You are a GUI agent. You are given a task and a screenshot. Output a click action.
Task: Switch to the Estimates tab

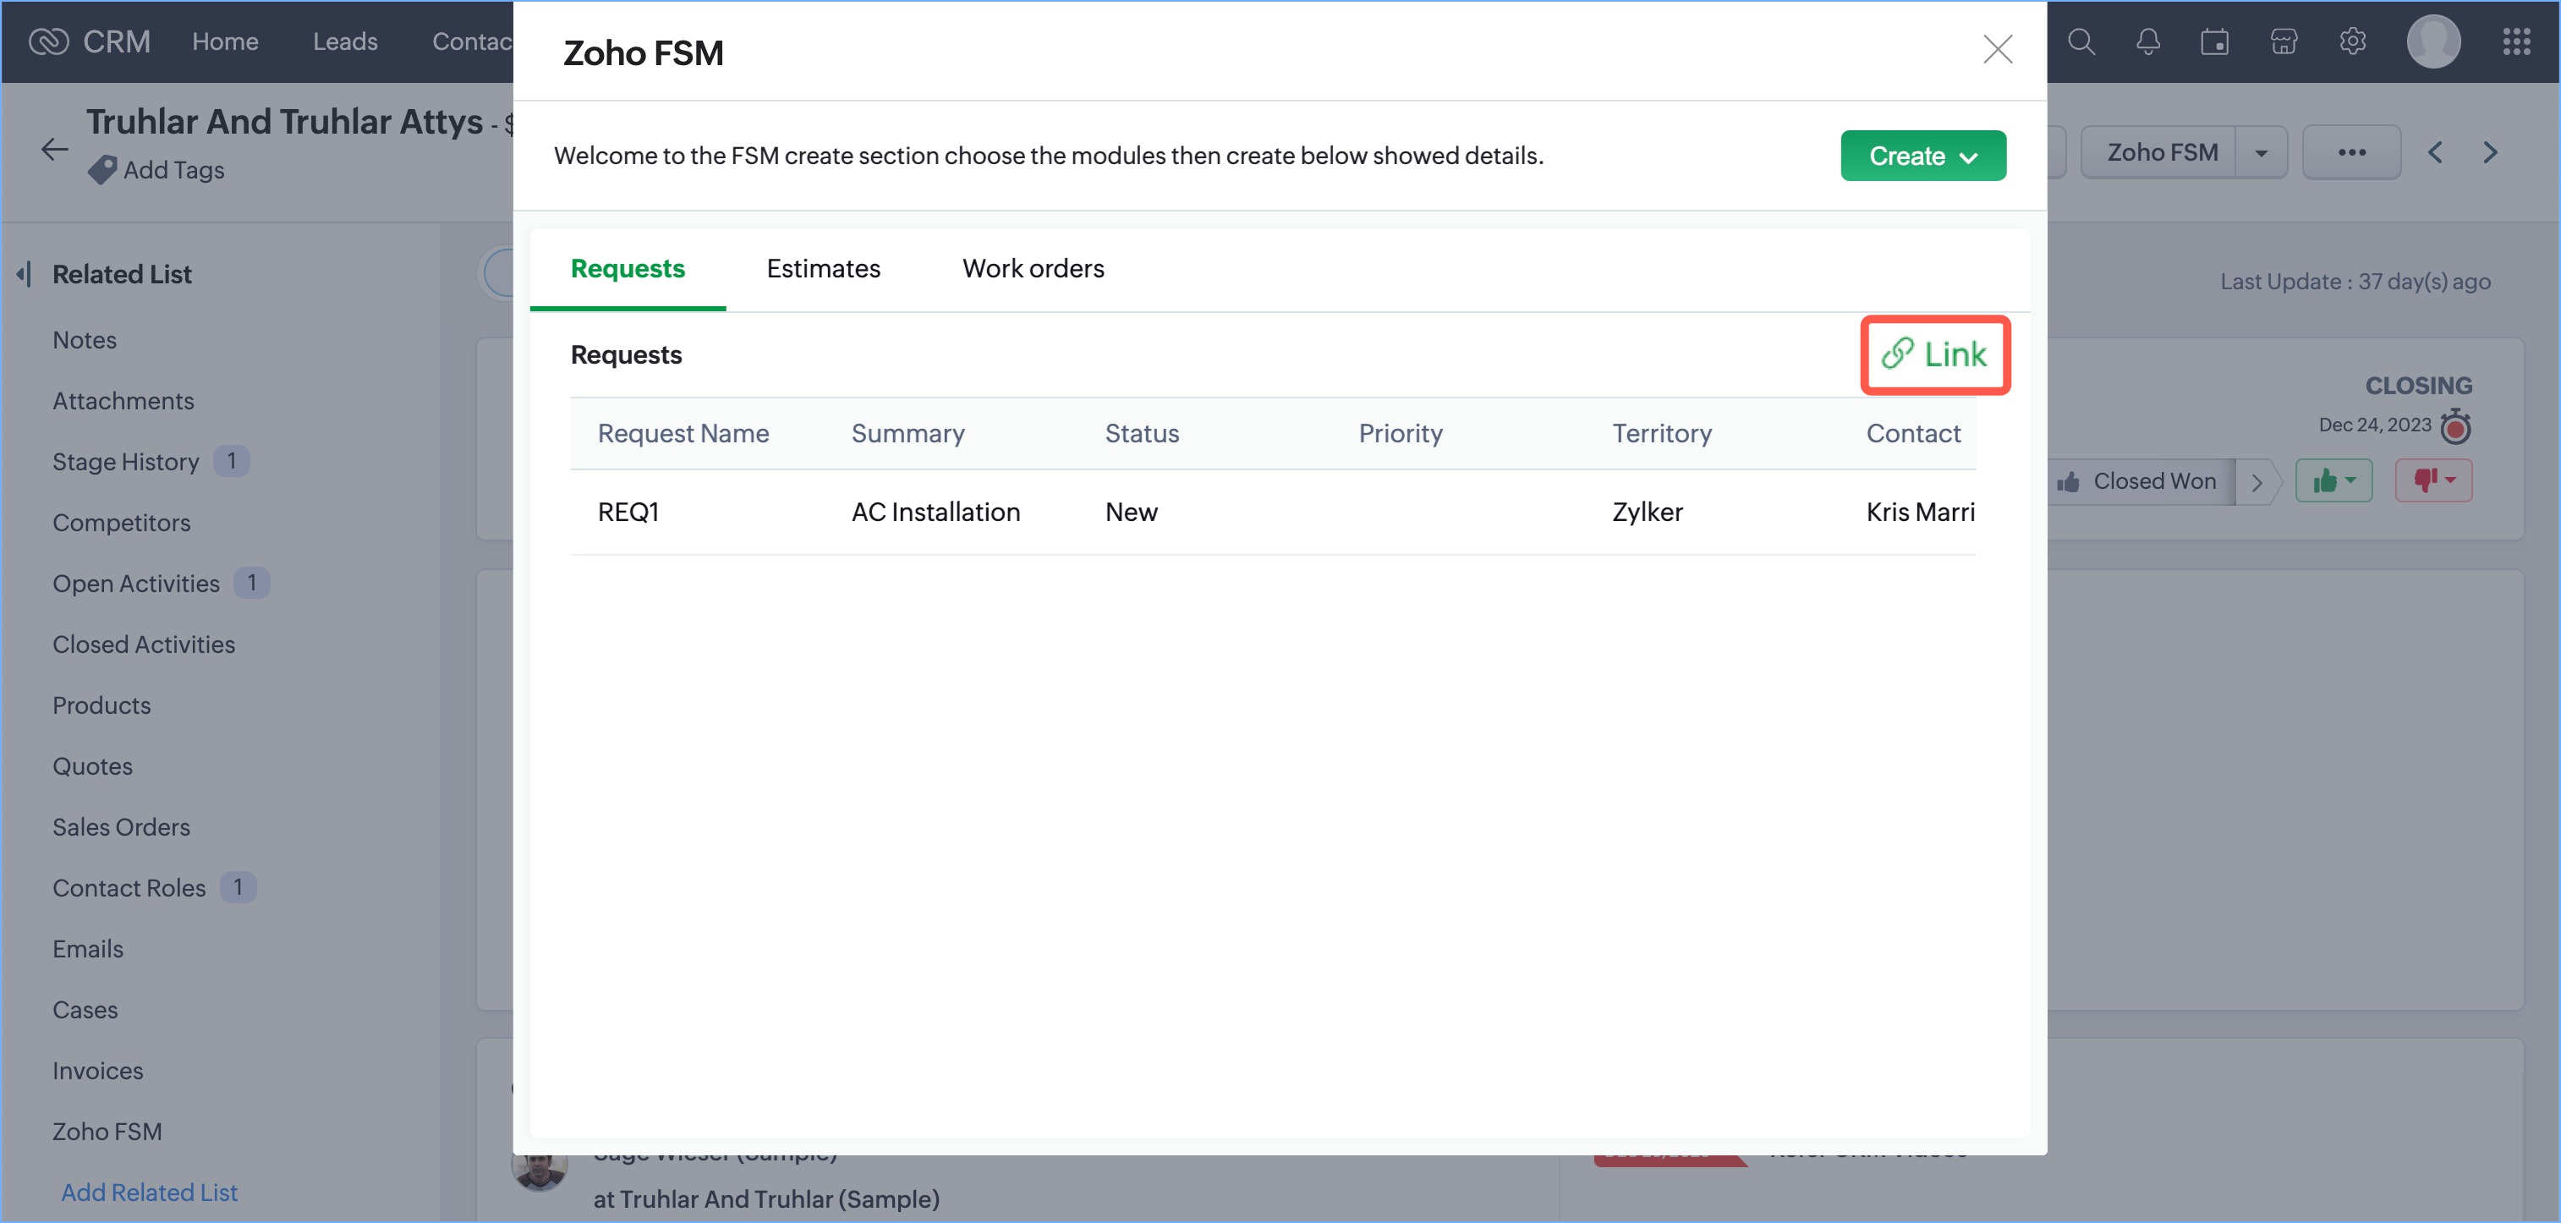point(822,268)
